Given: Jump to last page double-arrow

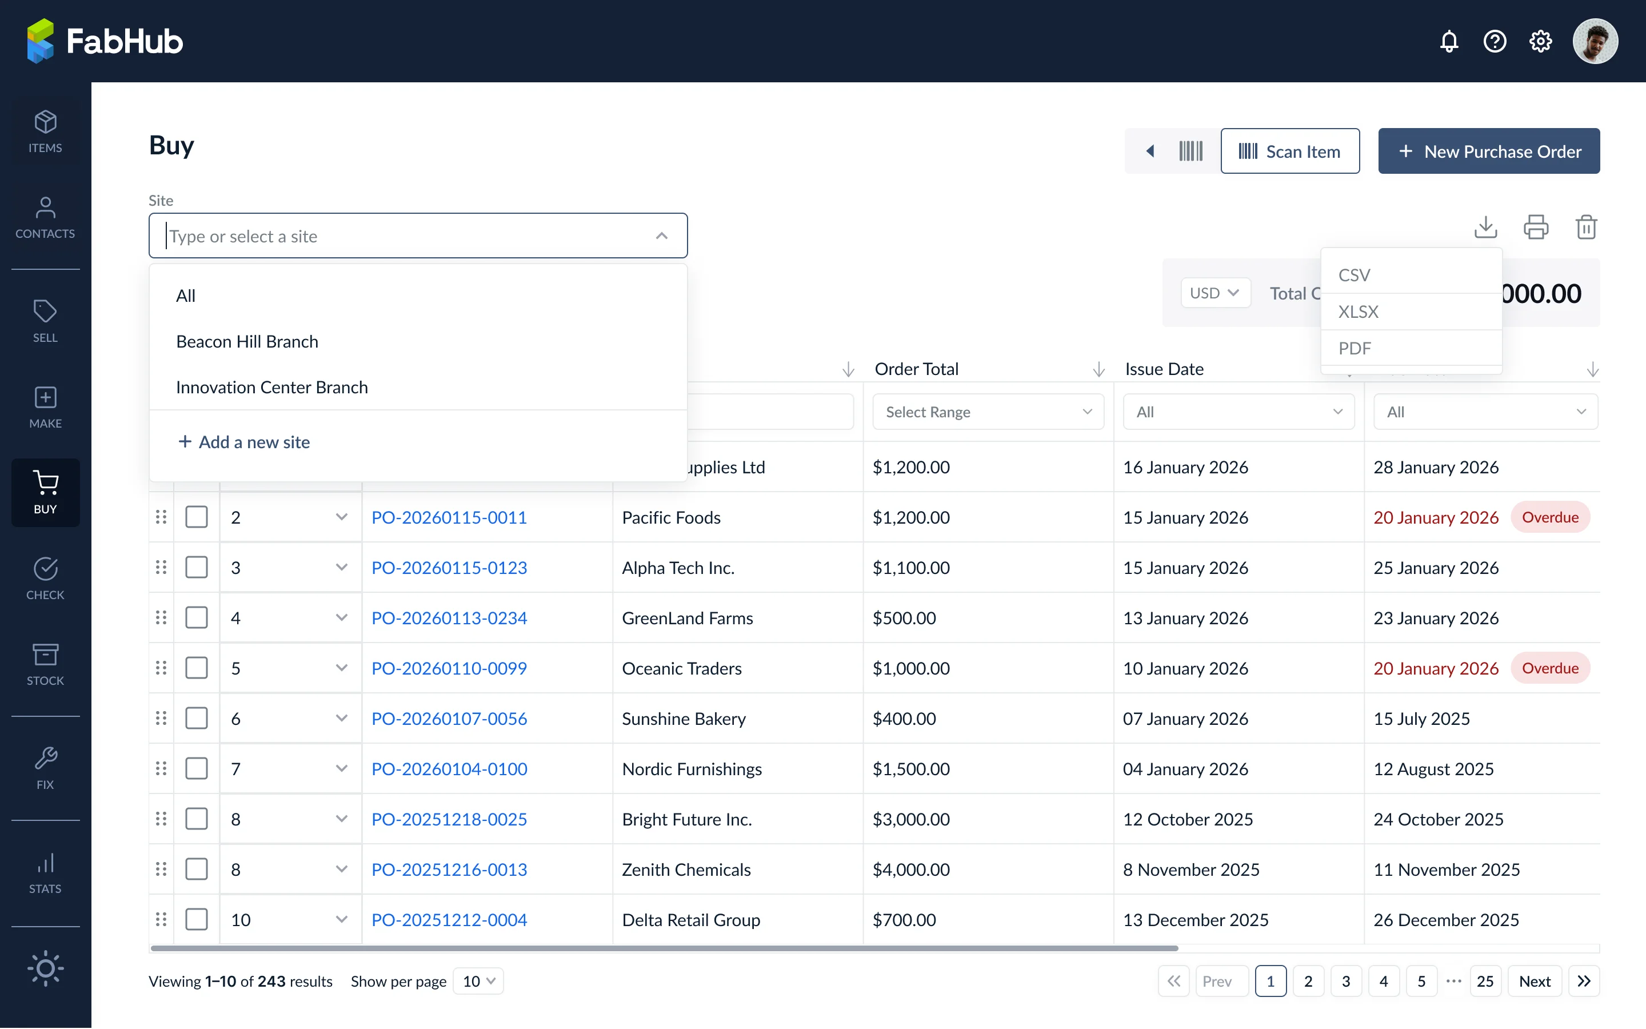Looking at the screenshot, I should (1584, 980).
